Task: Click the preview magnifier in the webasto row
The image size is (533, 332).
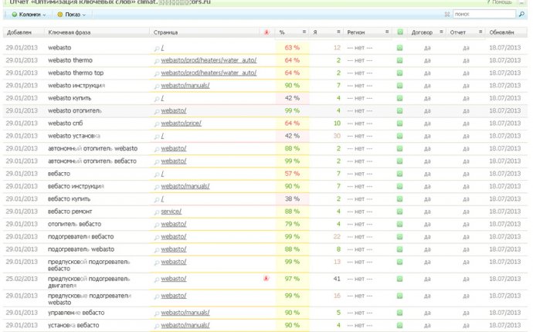Action: pyautogui.click(x=156, y=49)
